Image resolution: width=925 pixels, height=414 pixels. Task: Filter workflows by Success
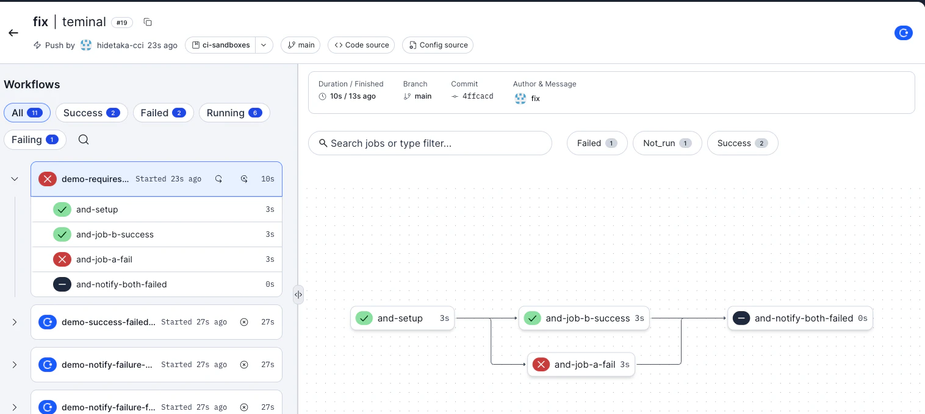click(92, 113)
